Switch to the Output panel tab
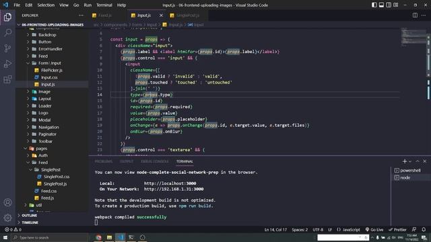 pyautogui.click(x=127, y=161)
